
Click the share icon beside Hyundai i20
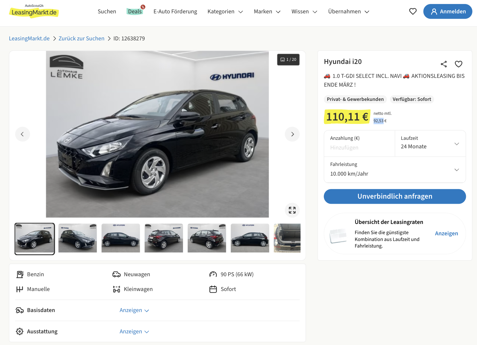(x=444, y=64)
